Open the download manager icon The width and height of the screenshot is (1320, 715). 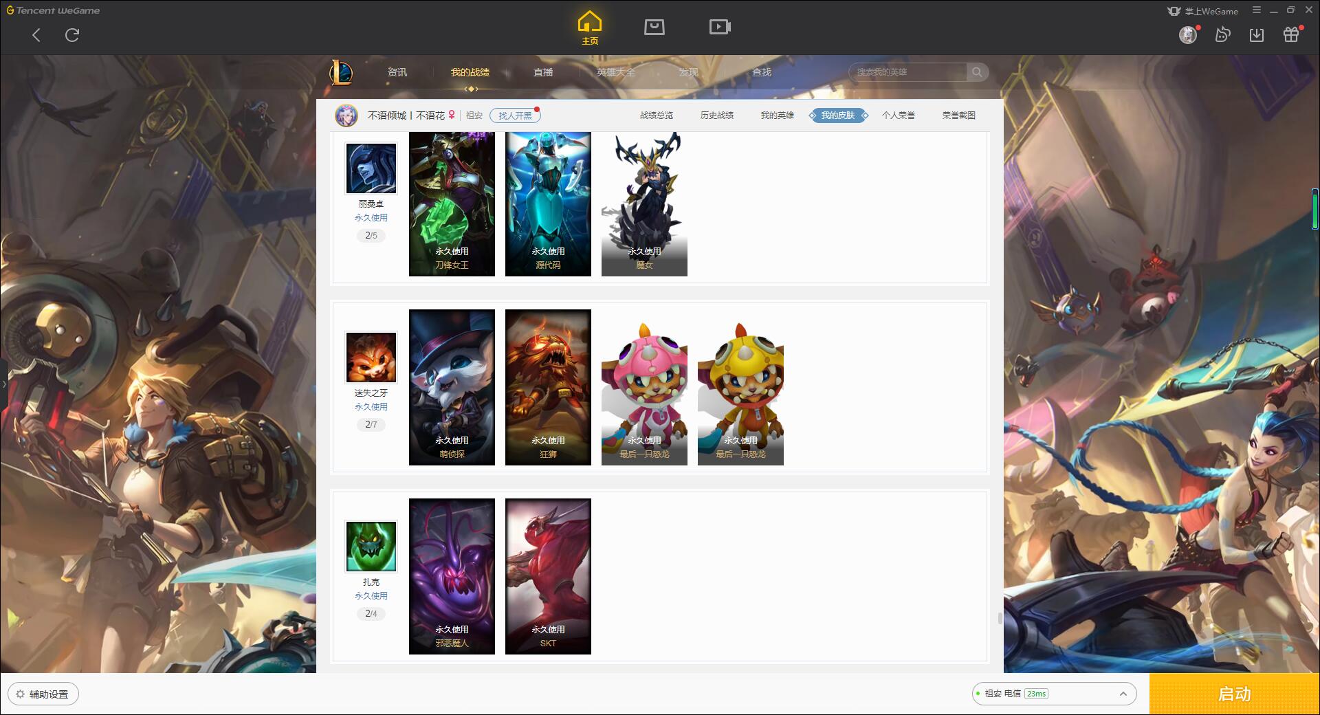pyautogui.click(x=1257, y=34)
